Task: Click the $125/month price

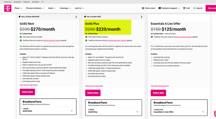Action: 174,29
